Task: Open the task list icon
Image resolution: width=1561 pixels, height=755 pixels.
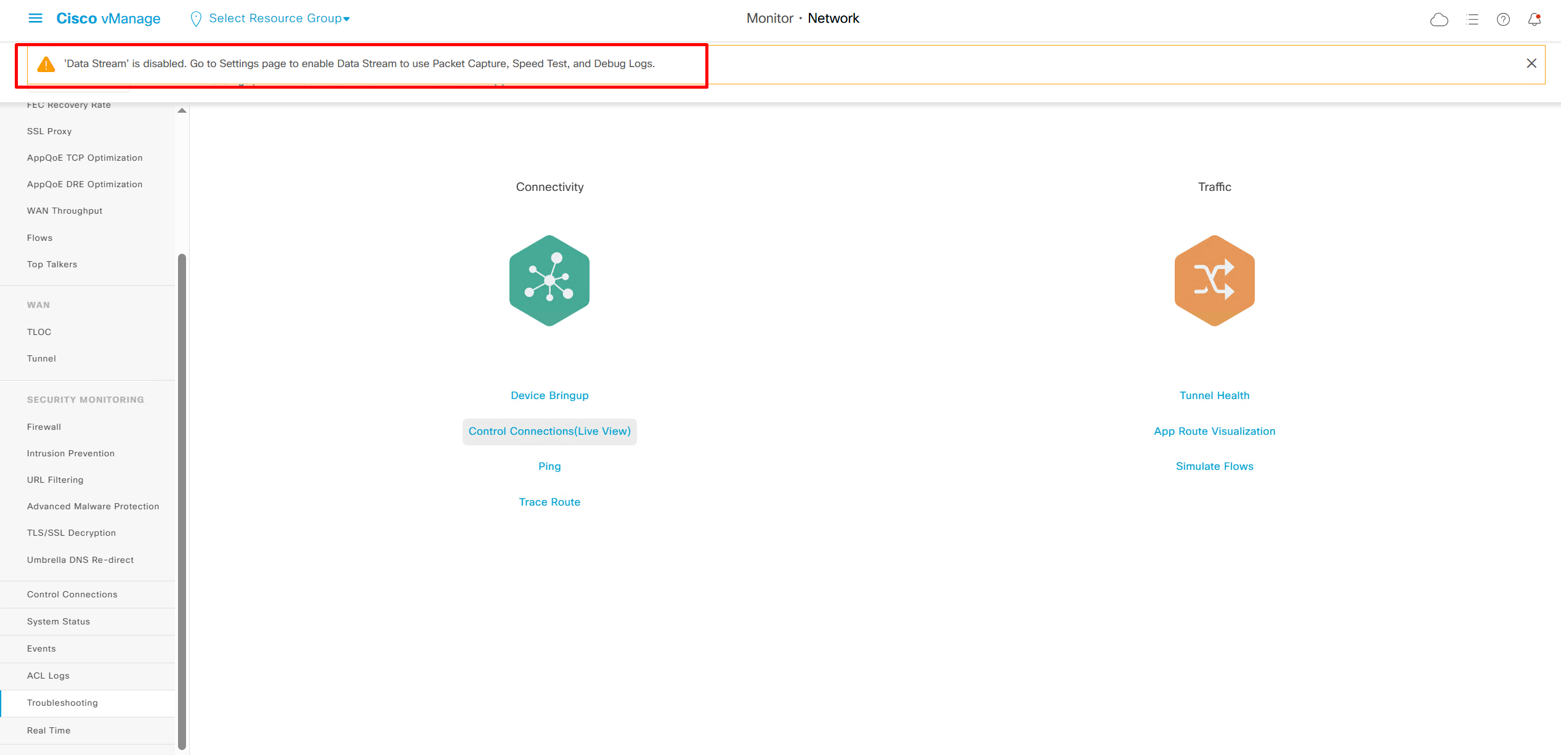Action: (x=1472, y=20)
